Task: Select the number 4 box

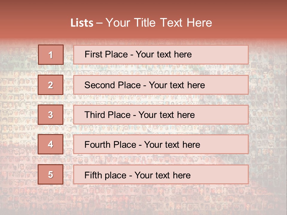Action: [51, 145]
